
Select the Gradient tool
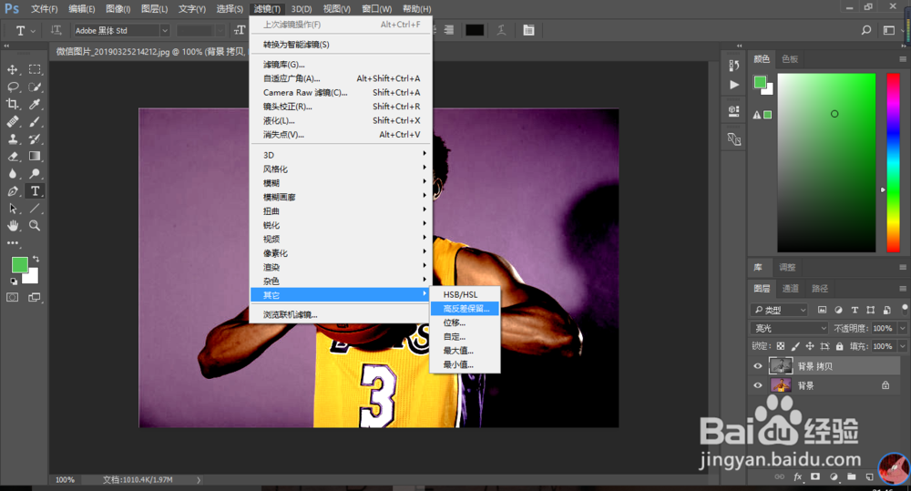coord(35,157)
